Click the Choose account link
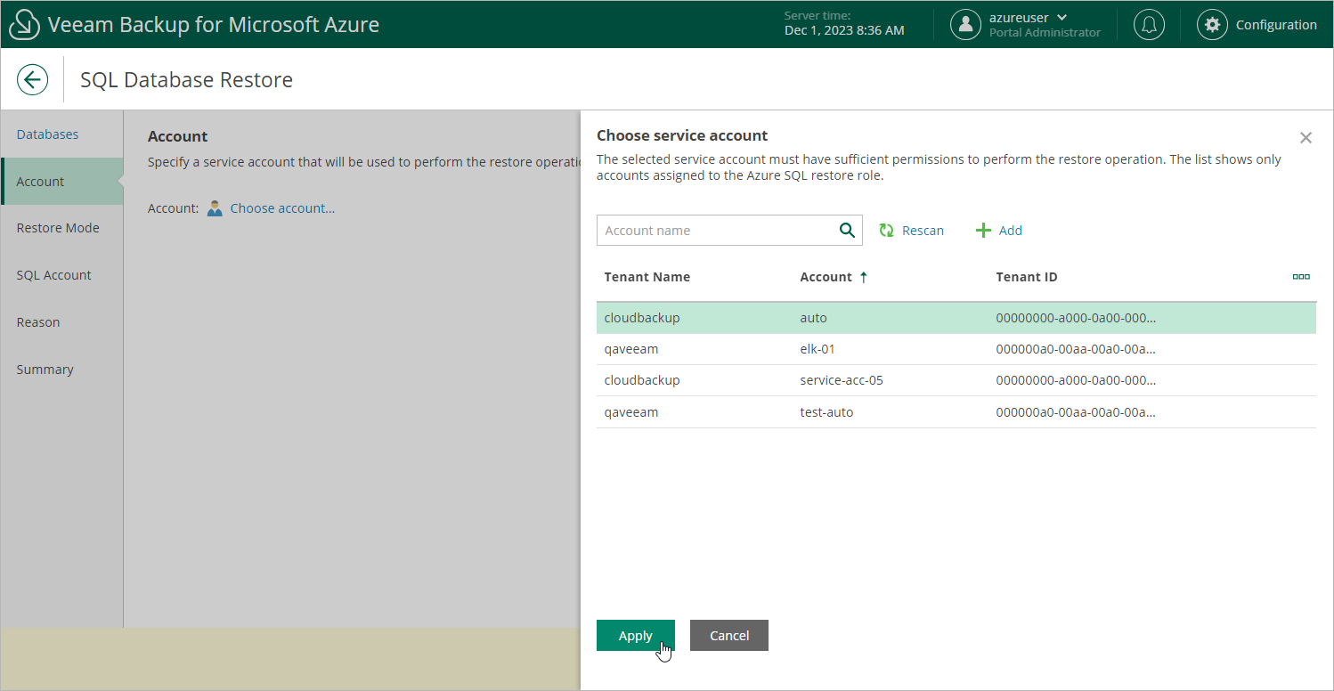1334x691 pixels. click(x=282, y=208)
